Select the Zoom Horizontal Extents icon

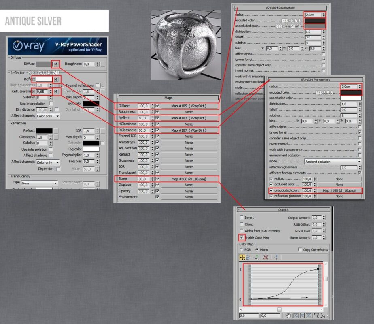click(303, 315)
